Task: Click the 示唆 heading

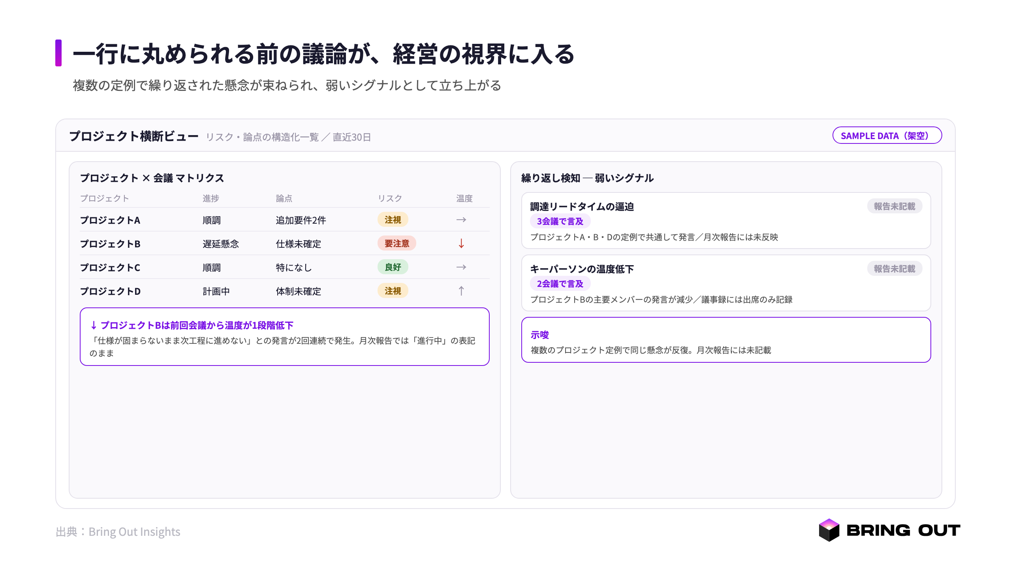Action: [x=540, y=335]
